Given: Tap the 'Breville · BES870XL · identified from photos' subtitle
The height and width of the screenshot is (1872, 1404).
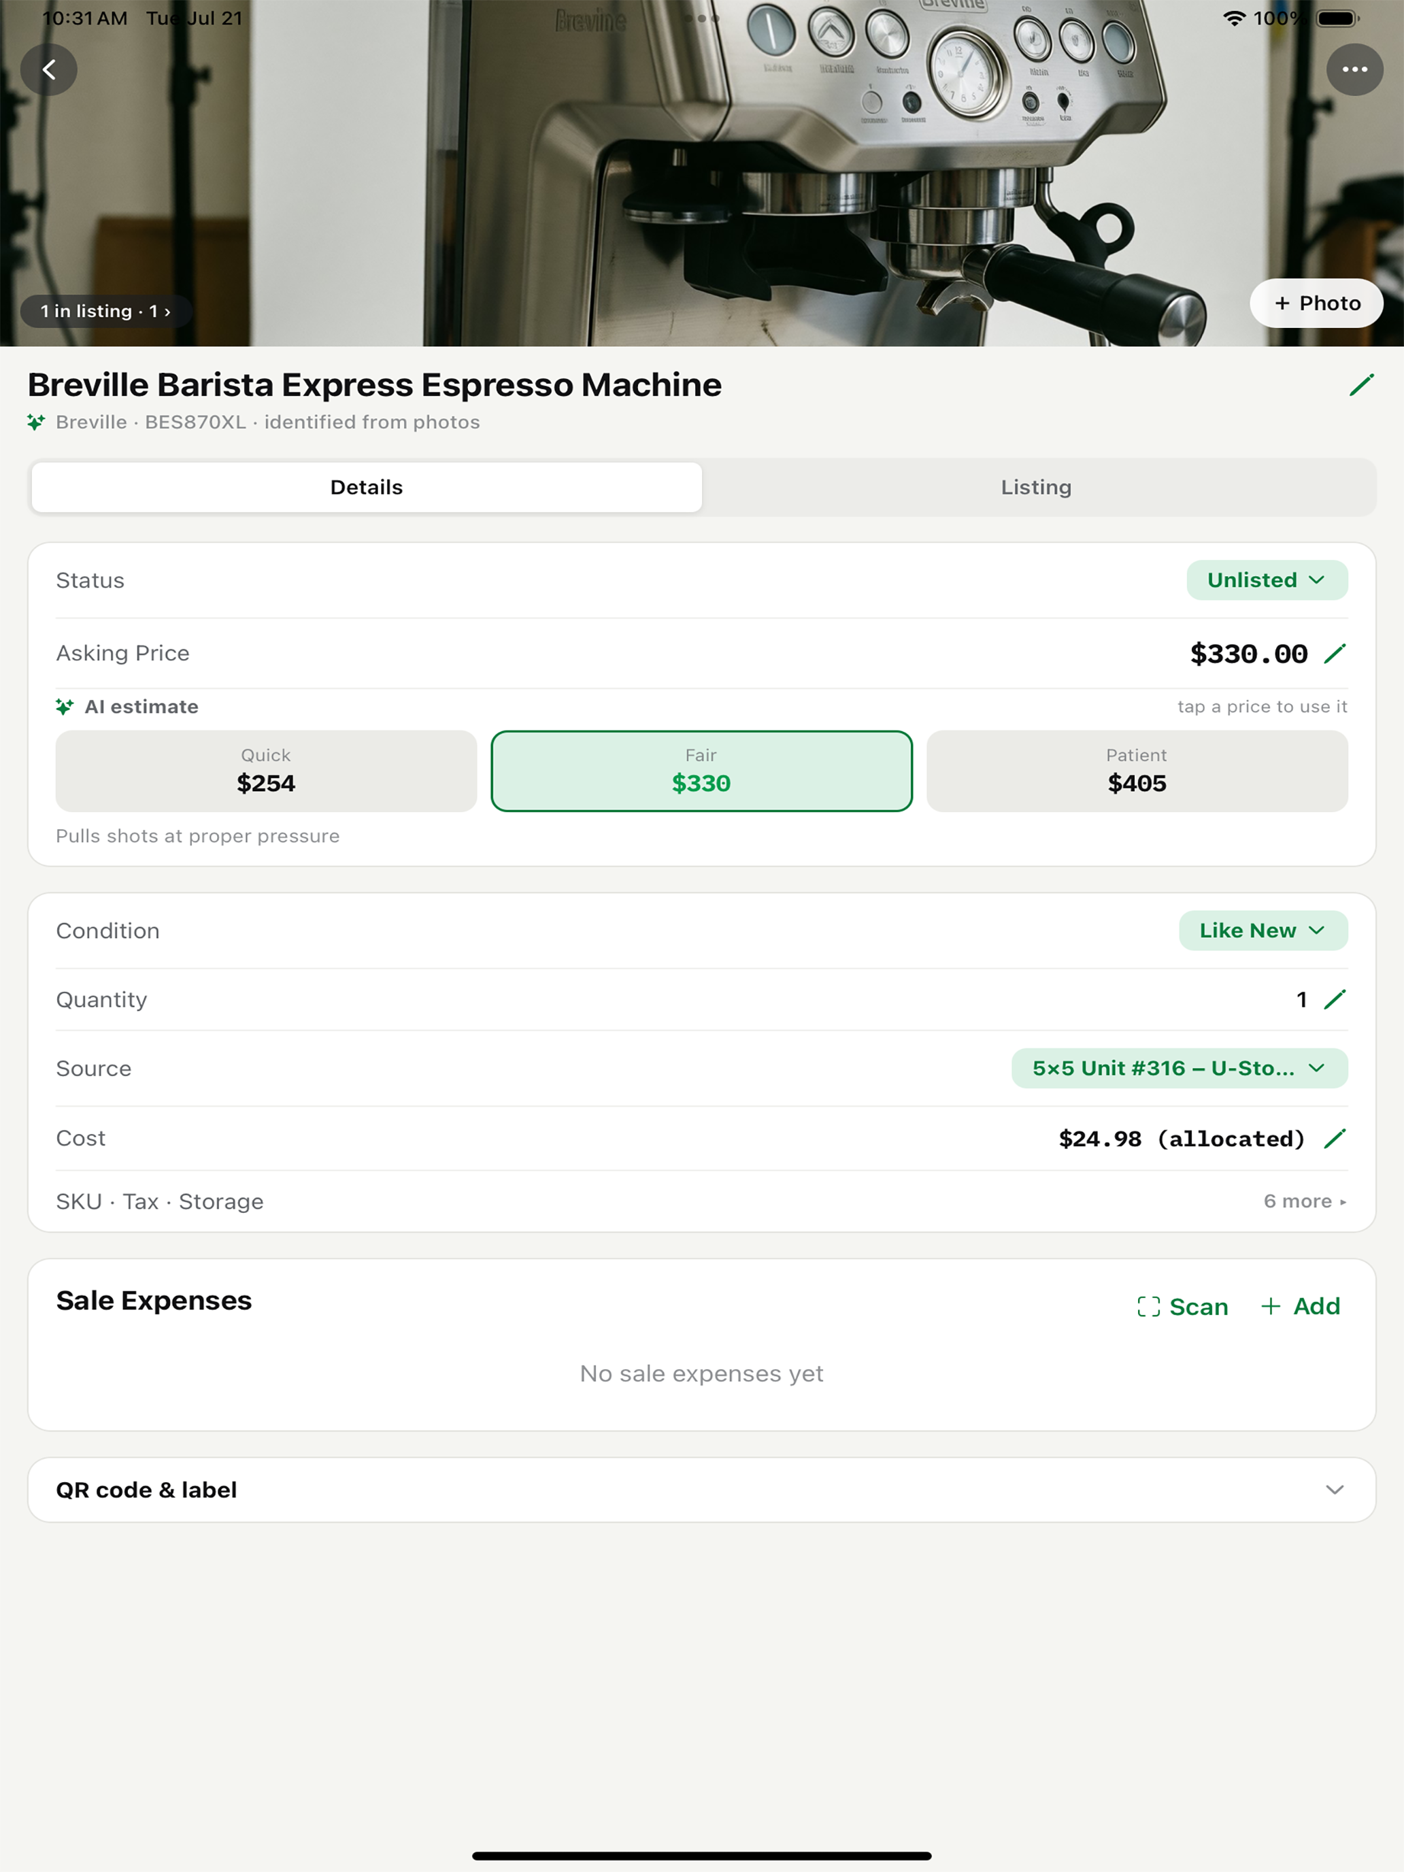Looking at the screenshot, I should (x=267, y=422).
